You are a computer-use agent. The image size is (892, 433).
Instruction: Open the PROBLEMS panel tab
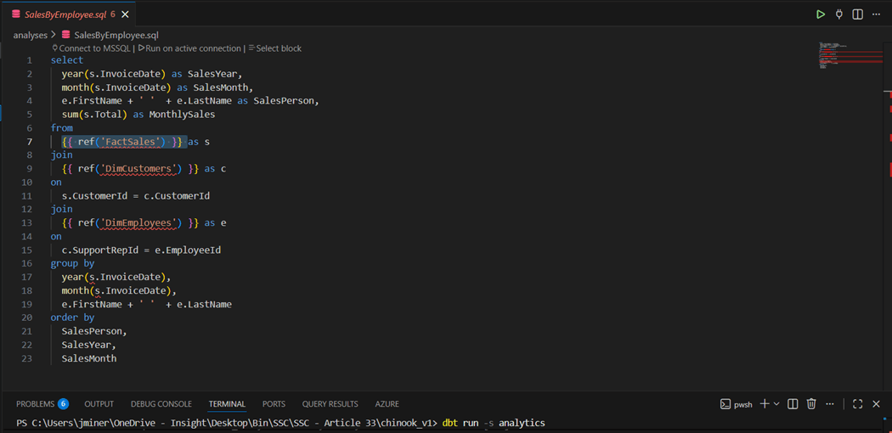click(x=36, y=404)
